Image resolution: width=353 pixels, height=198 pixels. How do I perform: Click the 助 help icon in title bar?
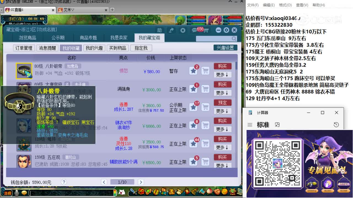coord(159,30)
